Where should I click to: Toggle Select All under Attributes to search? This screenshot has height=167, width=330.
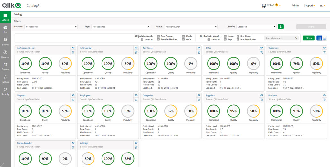[209, 40]
